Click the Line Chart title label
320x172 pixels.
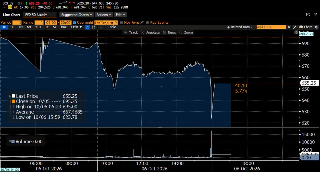pyautogui.click(x=12, y=15)
